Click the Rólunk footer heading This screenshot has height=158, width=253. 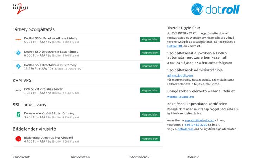pos(193,157)
